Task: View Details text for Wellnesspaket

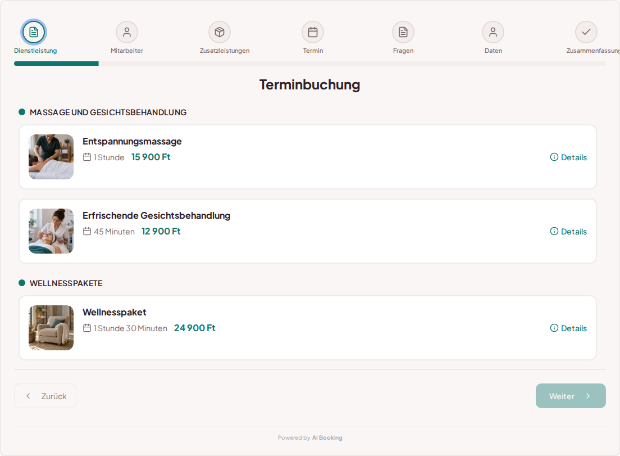Action: coord(574,328)
